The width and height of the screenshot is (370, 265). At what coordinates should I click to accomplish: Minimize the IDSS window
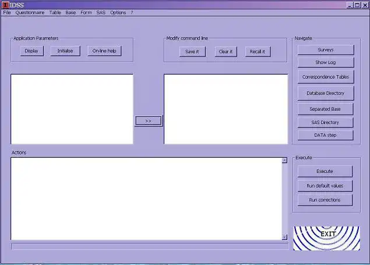pyautogui.click(x=350, y=5)
